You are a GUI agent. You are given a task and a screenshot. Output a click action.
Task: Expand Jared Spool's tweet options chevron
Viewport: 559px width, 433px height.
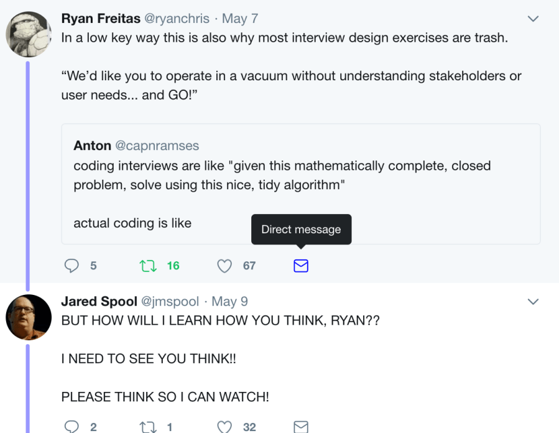[533, 302]
